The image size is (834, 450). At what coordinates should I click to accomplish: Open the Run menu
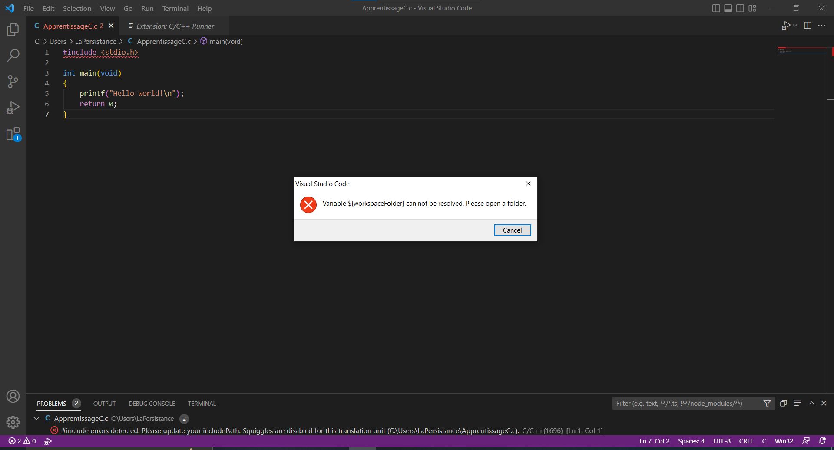pyautogui.click(x=147, y=8)
